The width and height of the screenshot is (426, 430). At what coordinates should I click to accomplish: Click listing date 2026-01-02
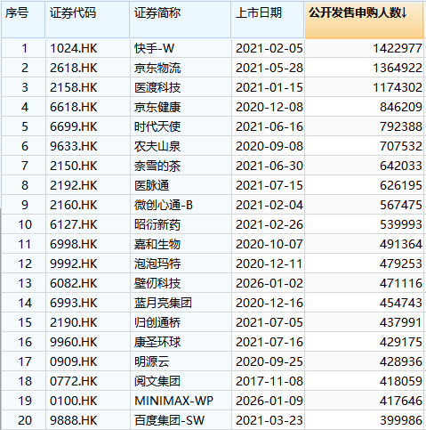point(268,283)
